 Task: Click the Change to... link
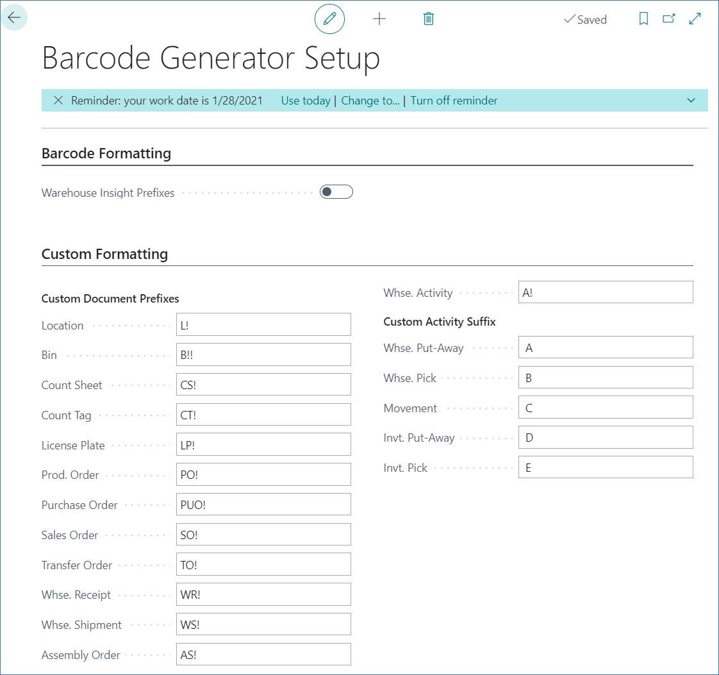click(x=370, y=101)
